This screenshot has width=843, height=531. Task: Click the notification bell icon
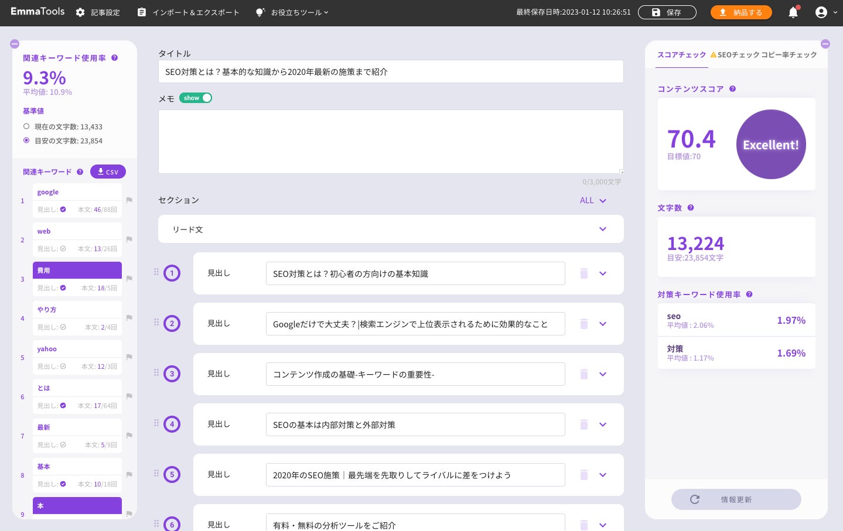tap(793, 12)
